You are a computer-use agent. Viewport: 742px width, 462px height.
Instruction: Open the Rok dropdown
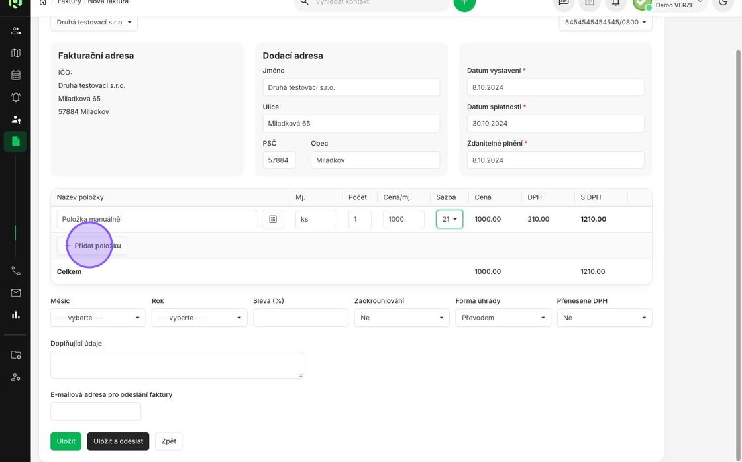pyautogui.click(x=199, y=318)
